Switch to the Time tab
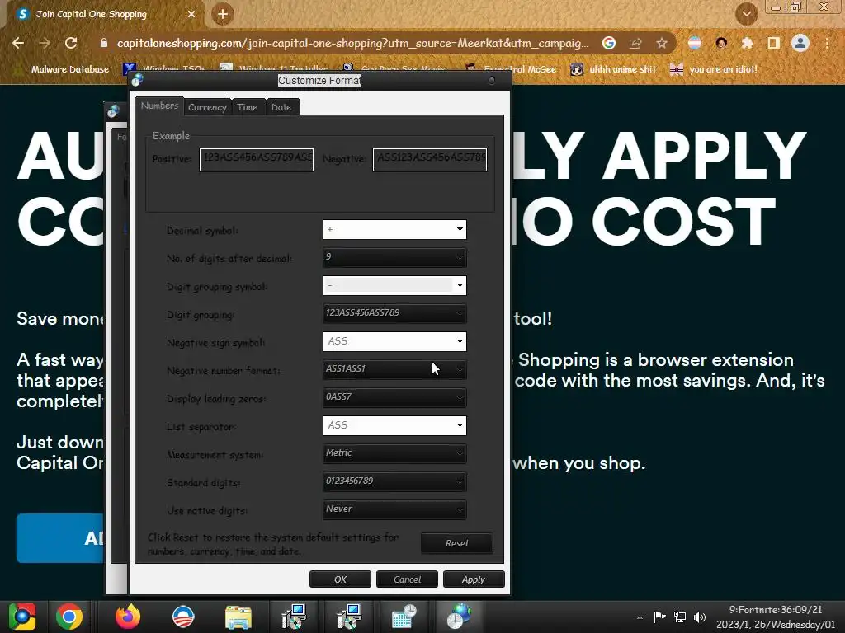The image size is (845, 633). click(248, 107)
